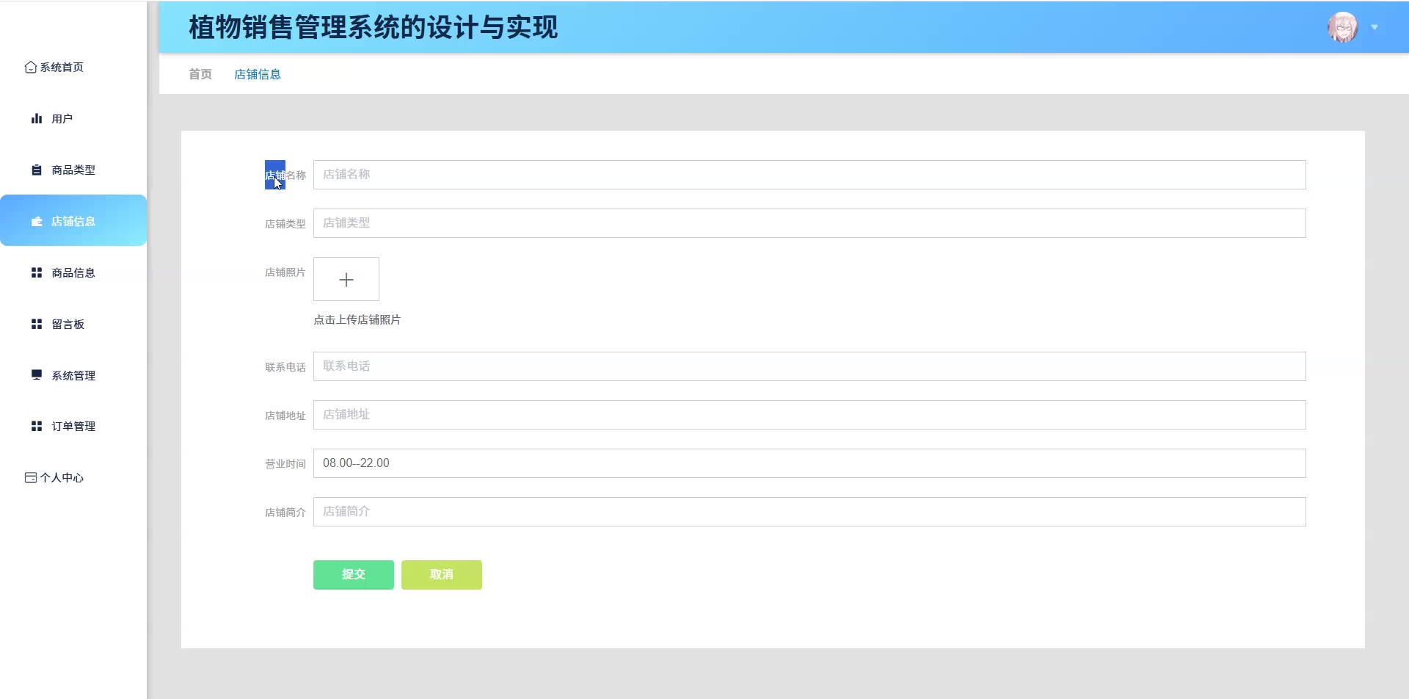Click the bar chart icon beside 用户

(x=37, y=118)
